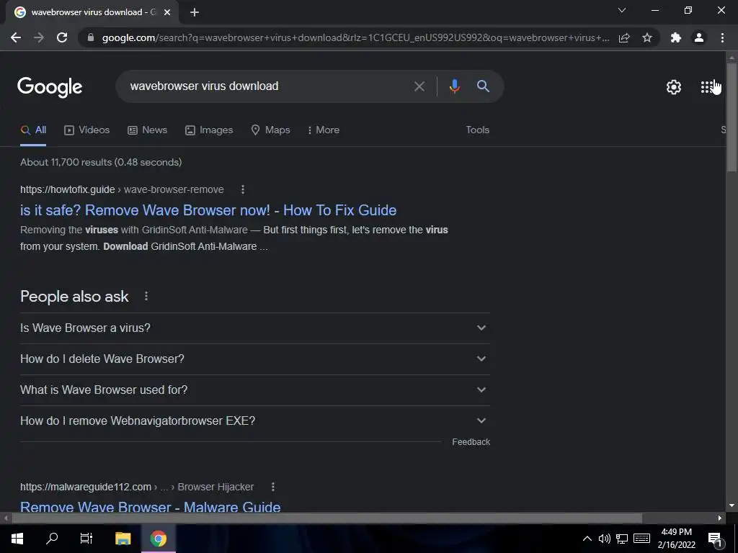The image size is (738, 553).
Task: Open the Chrome profile icon
Action: click(699, 37)
